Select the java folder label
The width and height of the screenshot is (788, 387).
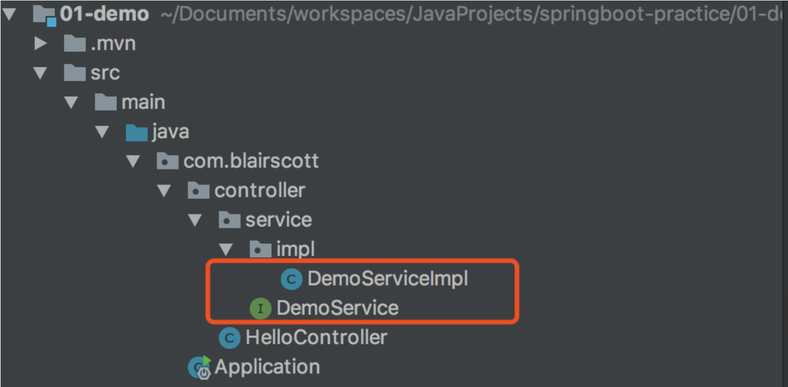click(x=170, y=132)
